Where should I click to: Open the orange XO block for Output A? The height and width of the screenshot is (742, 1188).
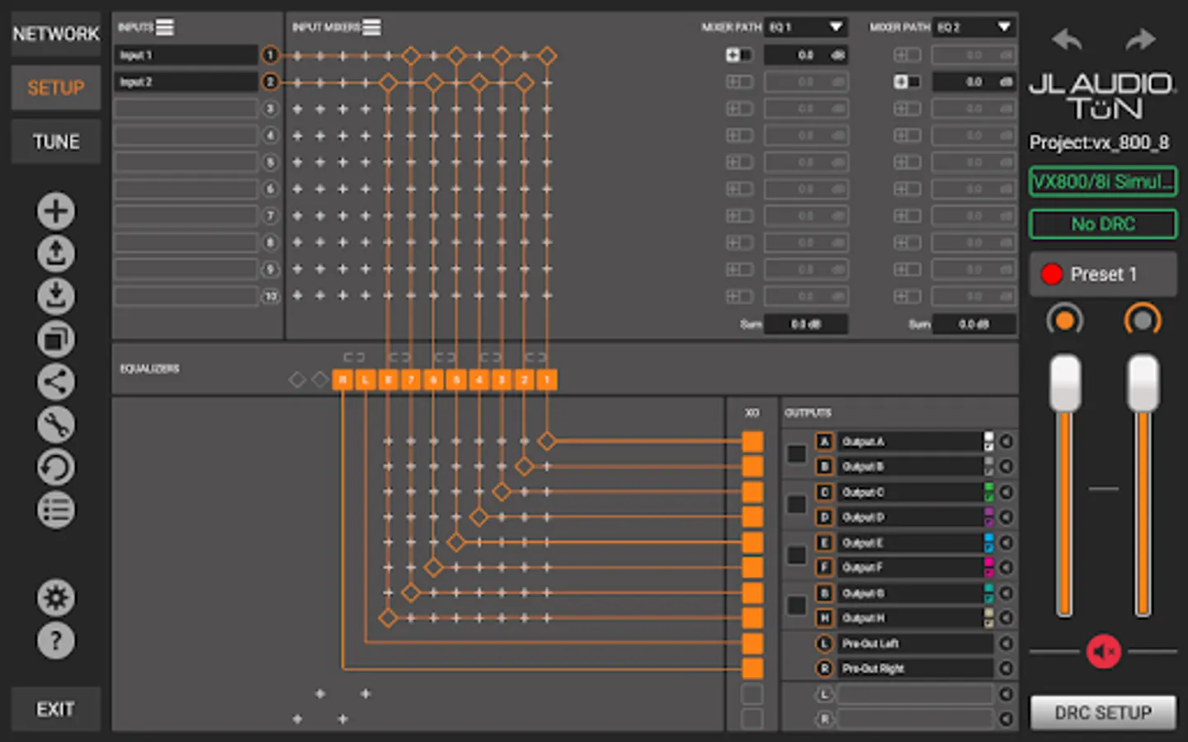pyautogui.click(x=752, y=442)
